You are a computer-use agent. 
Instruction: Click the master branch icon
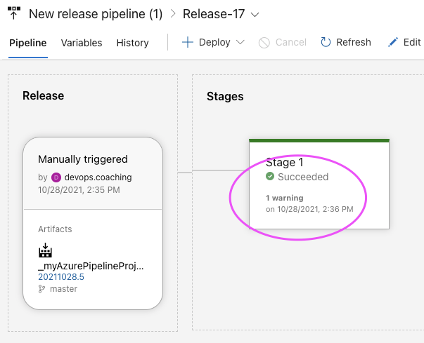coord(41,288)
